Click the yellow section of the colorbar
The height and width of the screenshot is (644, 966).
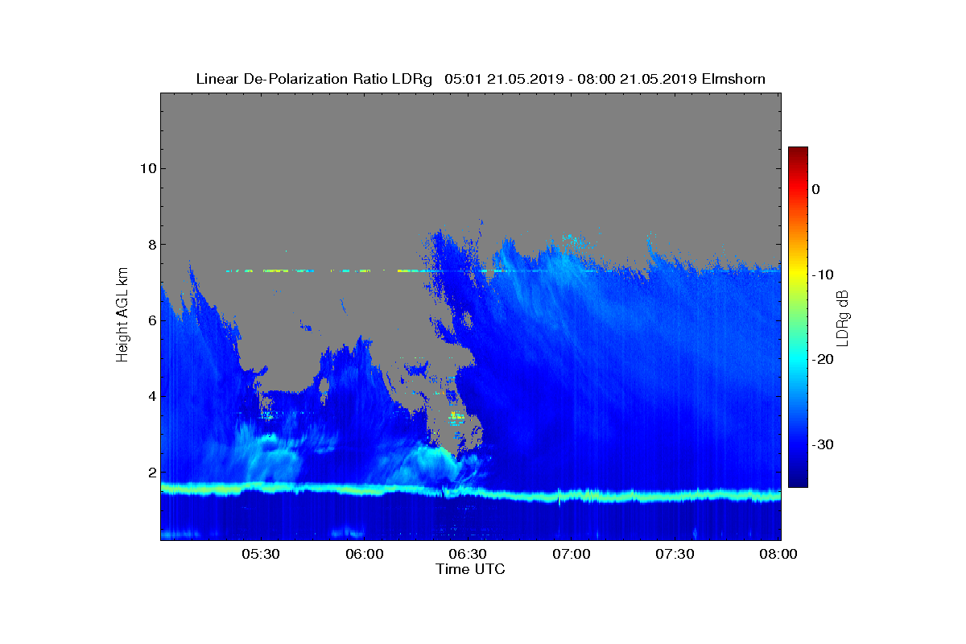coord(798,275)
